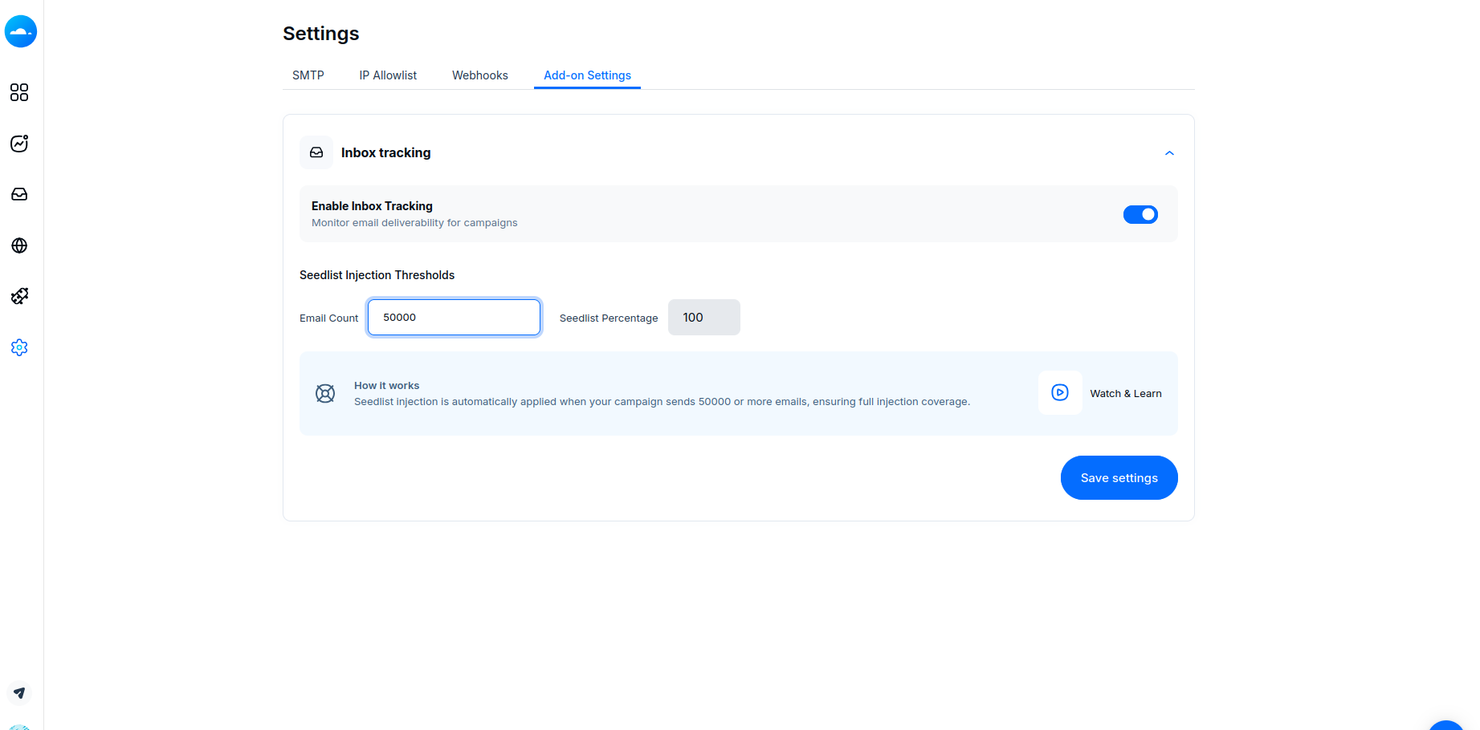This screenshot has width=1480, height=730.
Task: Click the How it works lifebuoy icon
Action: pyautogui.click(x=325, y=394)
